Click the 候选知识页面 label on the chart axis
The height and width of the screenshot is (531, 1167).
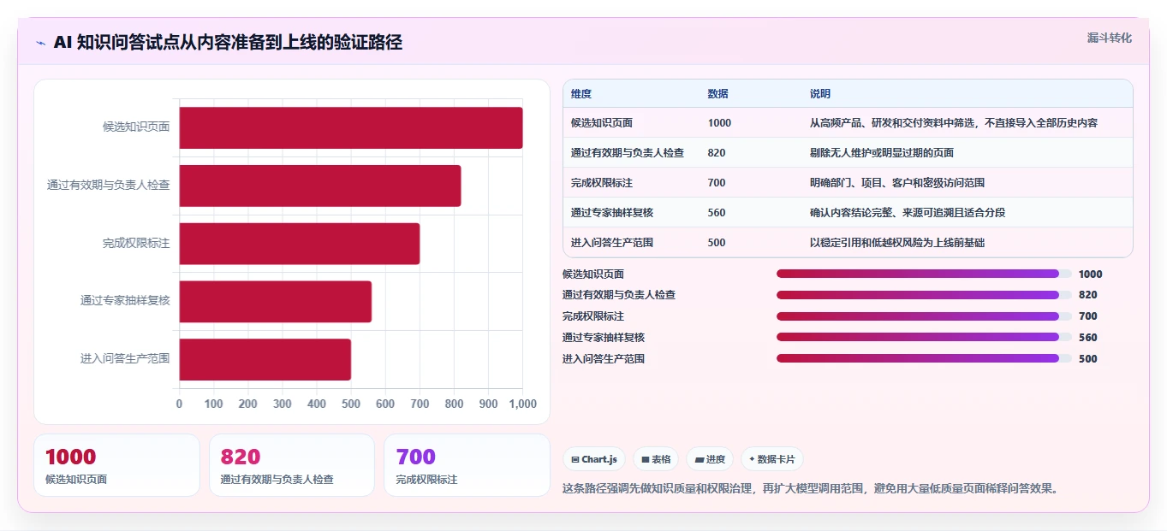[x=136, y=127]
